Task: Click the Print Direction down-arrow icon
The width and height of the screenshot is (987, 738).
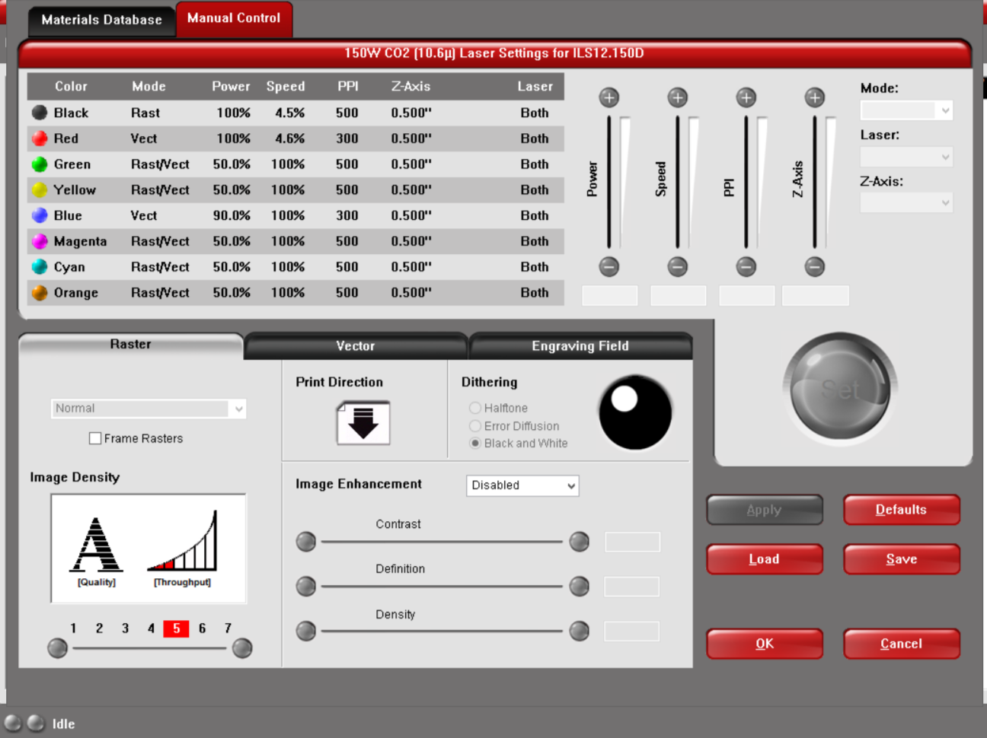Action: point(363,423)
